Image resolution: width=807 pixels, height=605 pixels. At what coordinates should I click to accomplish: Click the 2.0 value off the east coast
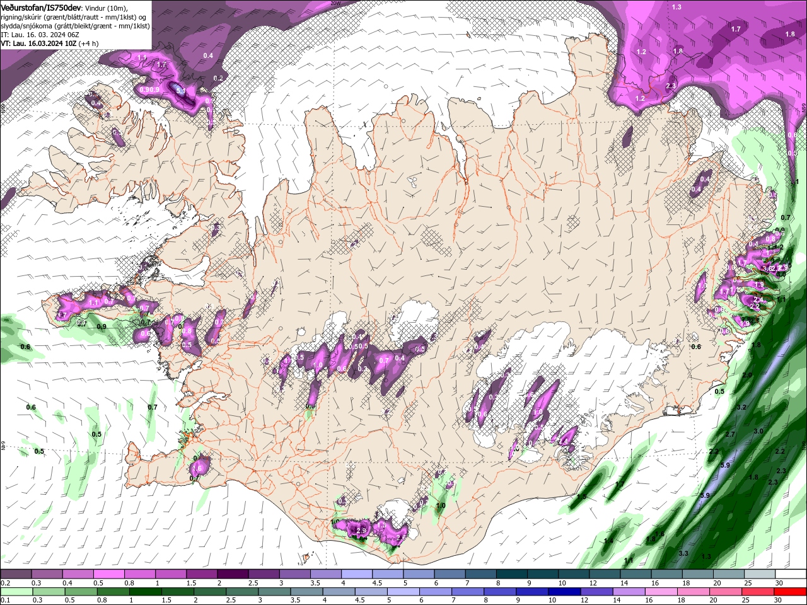[747, 375]
